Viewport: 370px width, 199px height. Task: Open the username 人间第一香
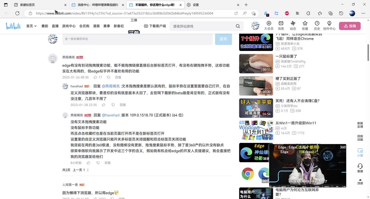coord(70,185)
